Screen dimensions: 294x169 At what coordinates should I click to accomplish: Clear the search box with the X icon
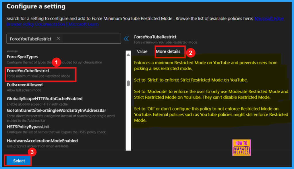coord(58,38)
